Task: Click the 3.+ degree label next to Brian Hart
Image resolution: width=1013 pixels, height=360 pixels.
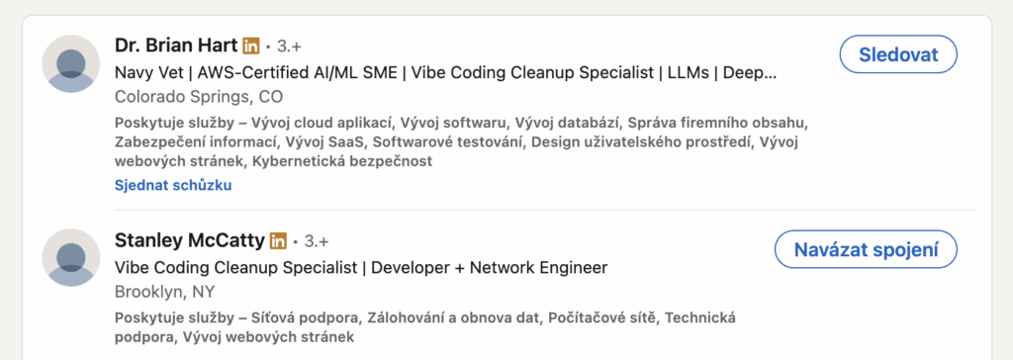Action: click(x=290, y=46)
